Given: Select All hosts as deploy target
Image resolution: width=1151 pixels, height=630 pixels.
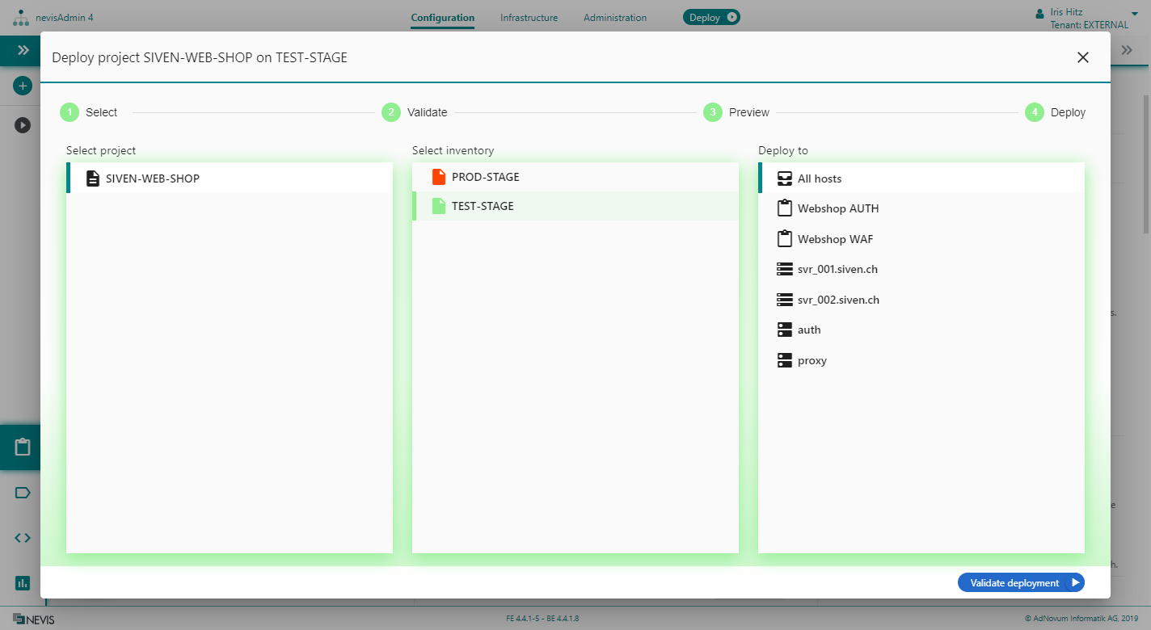Looking at the screenshot, I should click(921, 178).
